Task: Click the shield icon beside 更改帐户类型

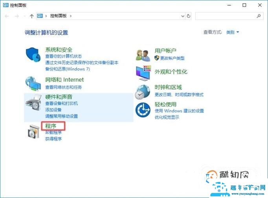Action: [x=156, y=58]
